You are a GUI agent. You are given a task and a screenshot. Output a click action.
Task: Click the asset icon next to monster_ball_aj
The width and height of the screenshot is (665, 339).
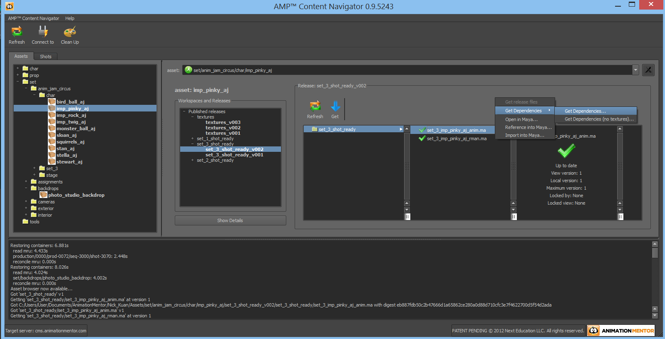pos(52,128)
